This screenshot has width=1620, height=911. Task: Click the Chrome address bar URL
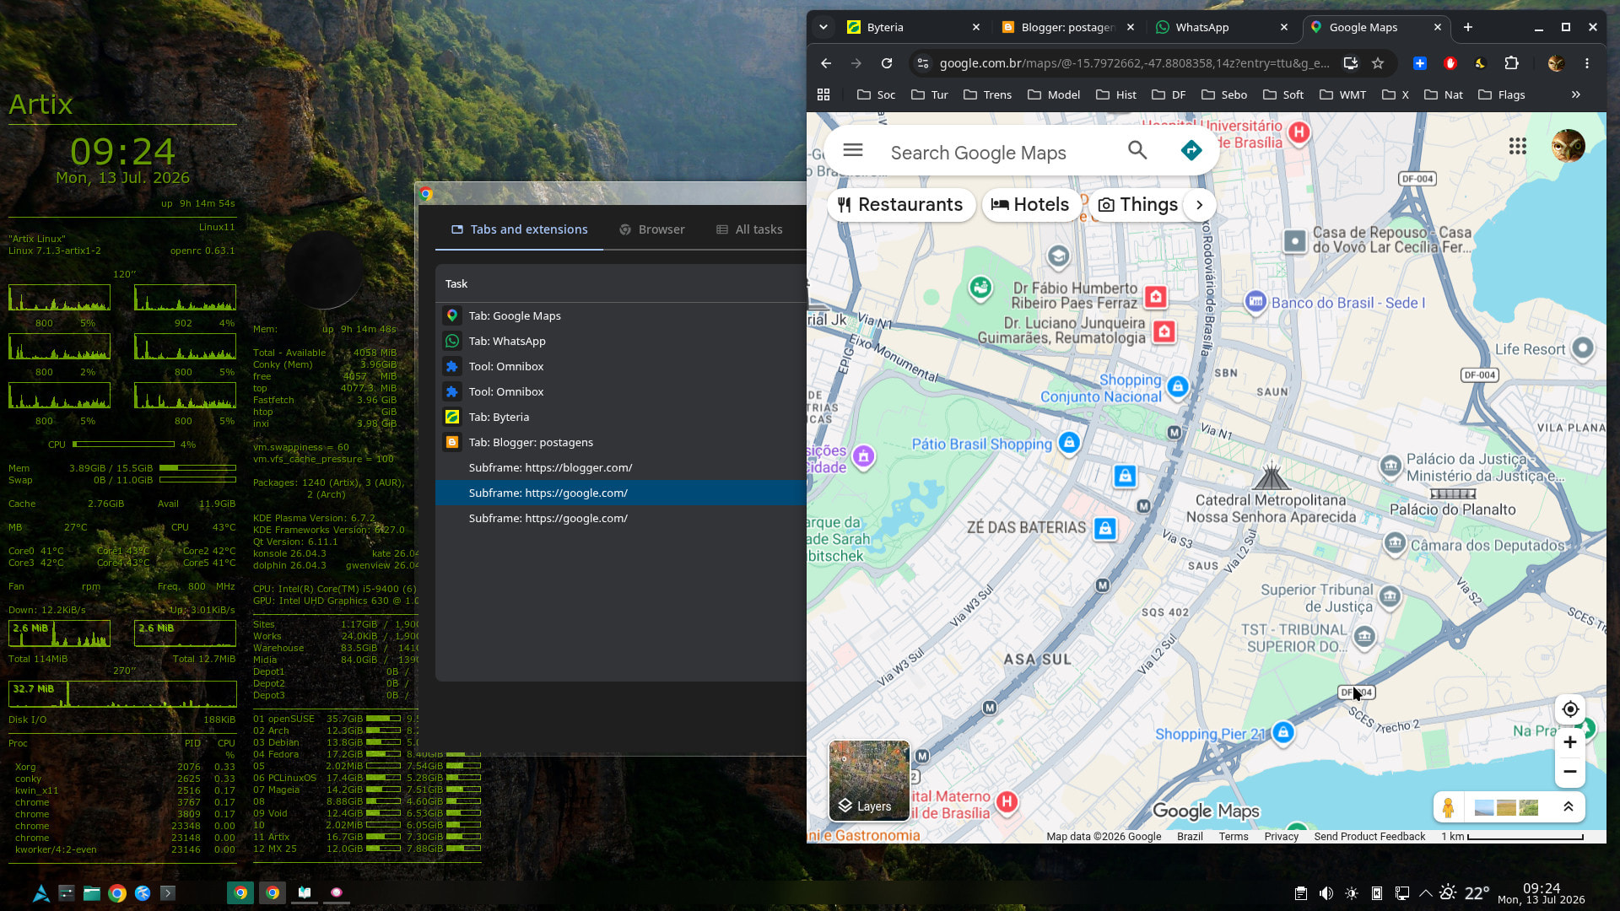[1134, 63]
